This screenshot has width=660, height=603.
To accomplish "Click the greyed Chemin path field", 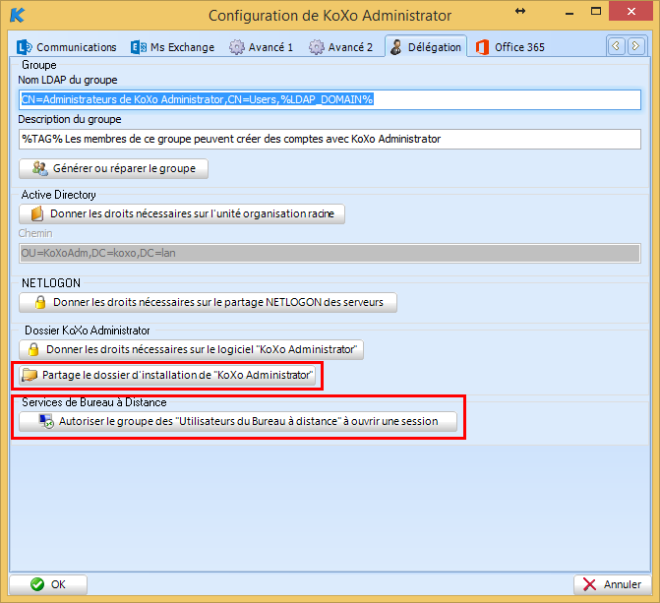I will click(330, 253).
